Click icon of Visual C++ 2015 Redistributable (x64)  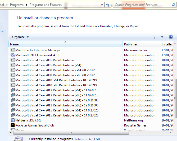coord(13,110)
